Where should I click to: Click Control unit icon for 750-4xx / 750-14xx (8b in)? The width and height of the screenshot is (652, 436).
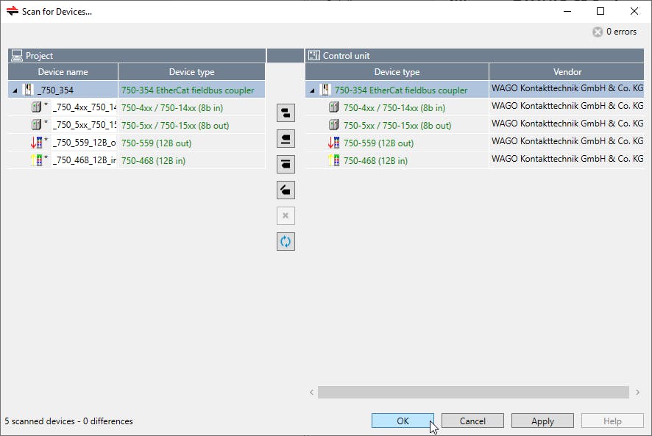tap(334, 107)
